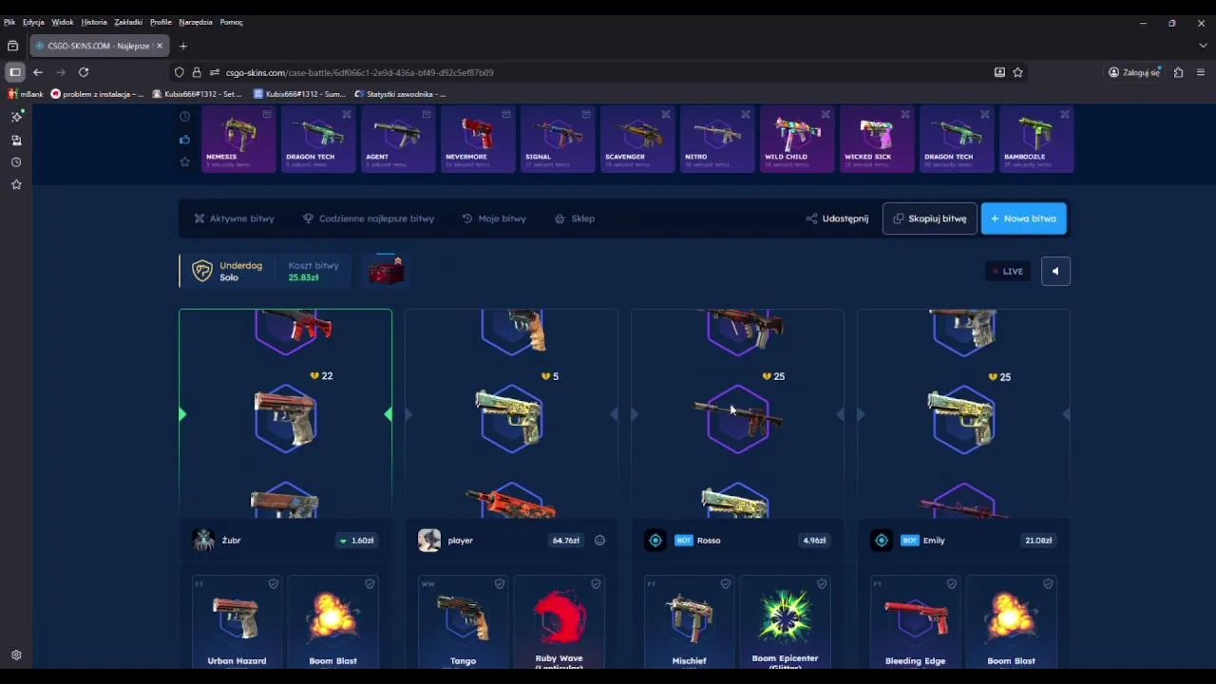Bookmark this page with star
The image size is (1216, 684).
click(x=1017, y=72)
